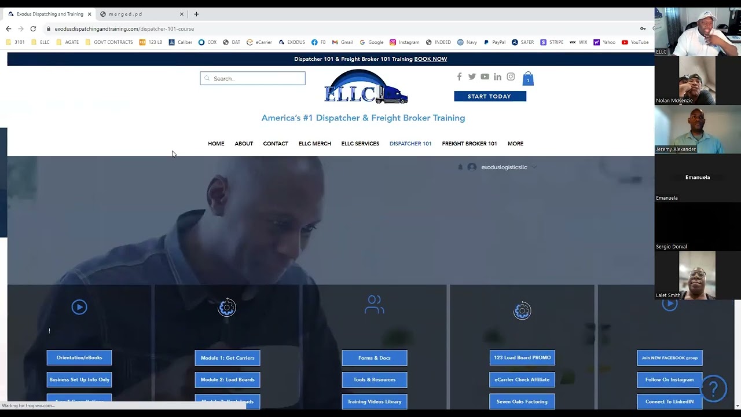Image resolution: width=741 pixels, height=417 pixels.
Task: Open the shopping cart icon
Action: [528, 79]
